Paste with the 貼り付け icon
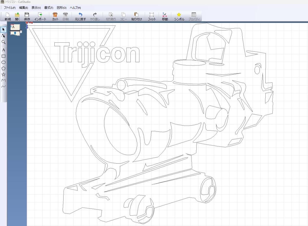 (x=137, y=16)
